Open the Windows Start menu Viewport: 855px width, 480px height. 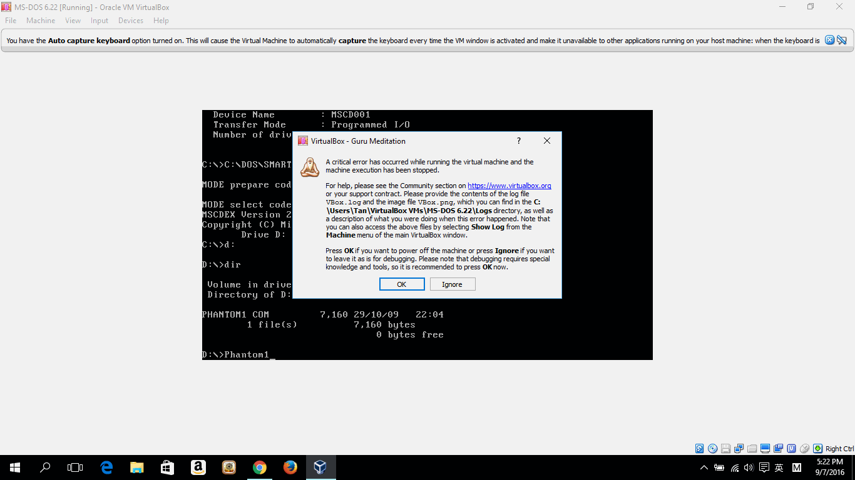(x=15, y=467)
